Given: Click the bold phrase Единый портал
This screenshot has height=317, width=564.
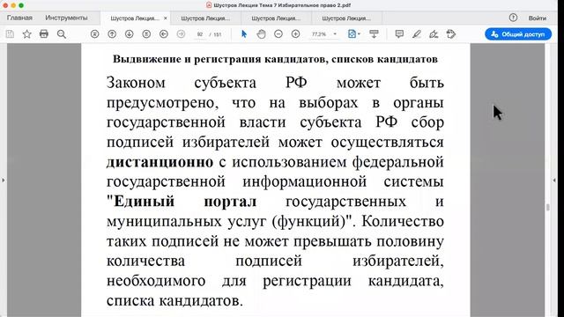Looking at the screenshot, I should click(185, 202).
